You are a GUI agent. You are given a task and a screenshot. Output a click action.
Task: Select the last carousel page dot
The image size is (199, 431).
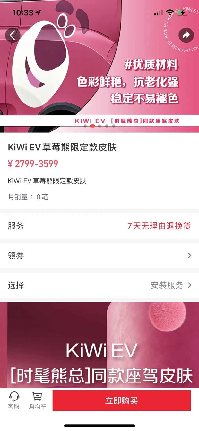(x=114, y=126)
